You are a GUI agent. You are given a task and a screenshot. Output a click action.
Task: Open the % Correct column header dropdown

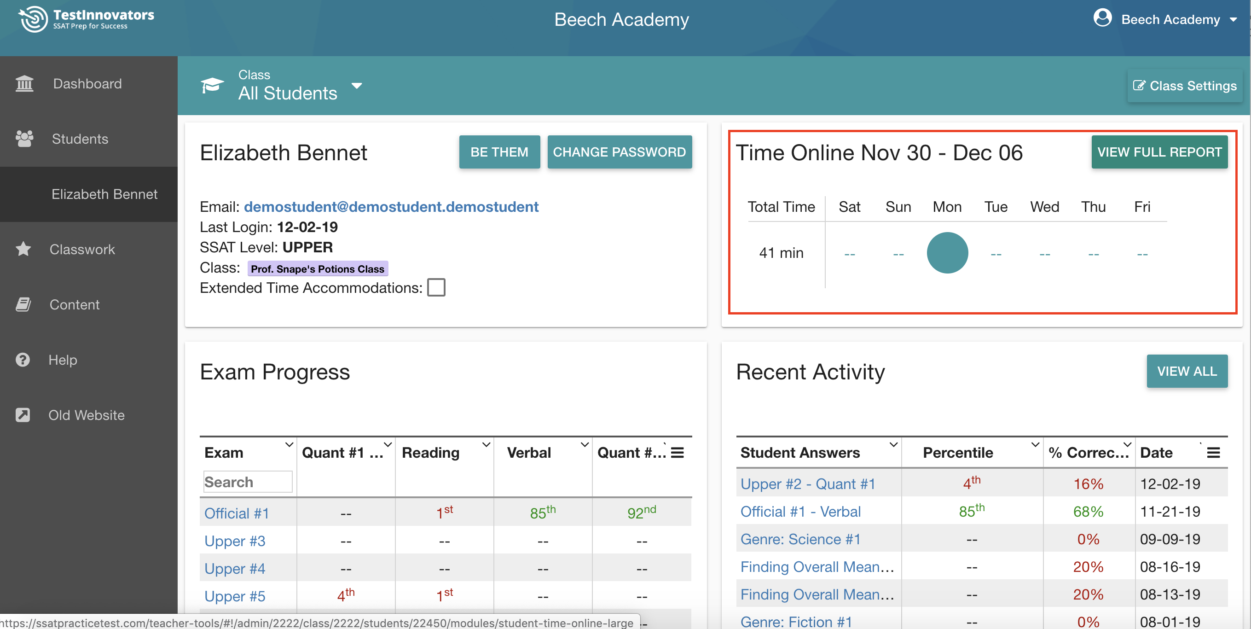(x=1128, y=444)
